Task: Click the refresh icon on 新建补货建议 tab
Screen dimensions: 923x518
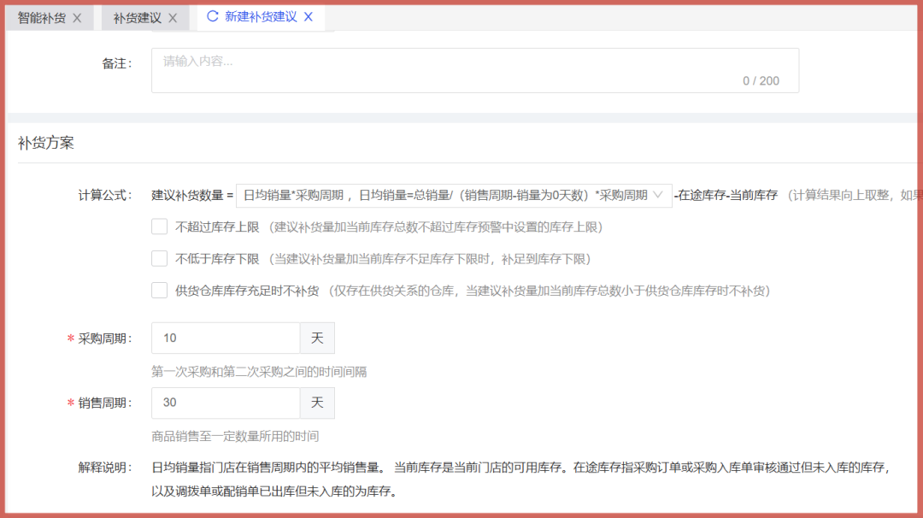Action: click(x=213, y=17)
